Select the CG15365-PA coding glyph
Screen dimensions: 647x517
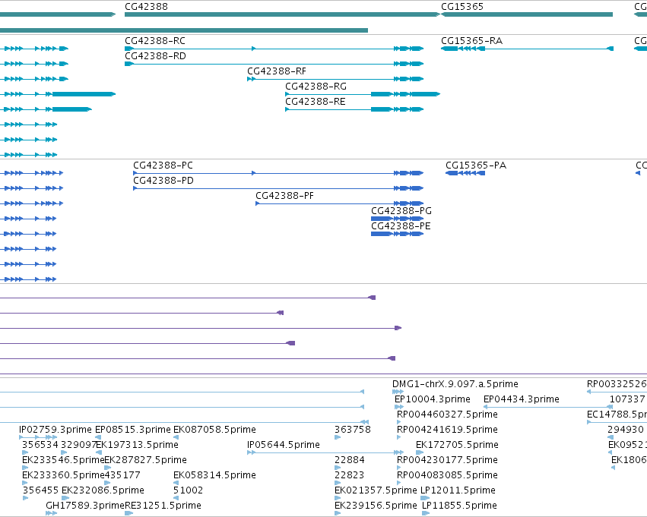click(465, 173)
